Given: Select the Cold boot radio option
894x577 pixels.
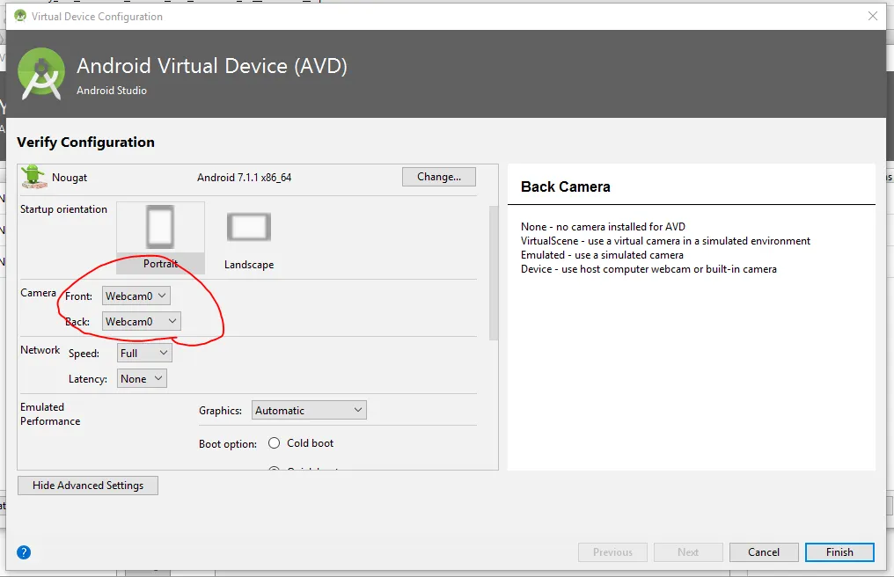Looking at the screenshot, I should coord(275,443).
